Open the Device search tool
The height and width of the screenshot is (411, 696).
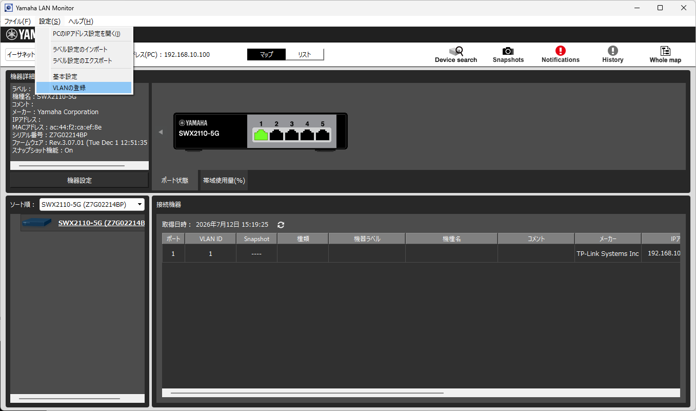pos(456,55)
